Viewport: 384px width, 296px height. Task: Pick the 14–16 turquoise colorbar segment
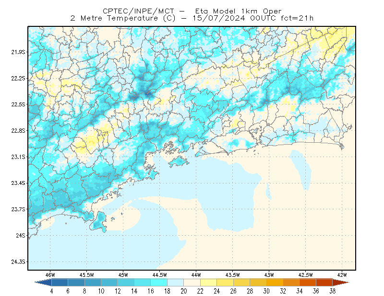[143, 282]
